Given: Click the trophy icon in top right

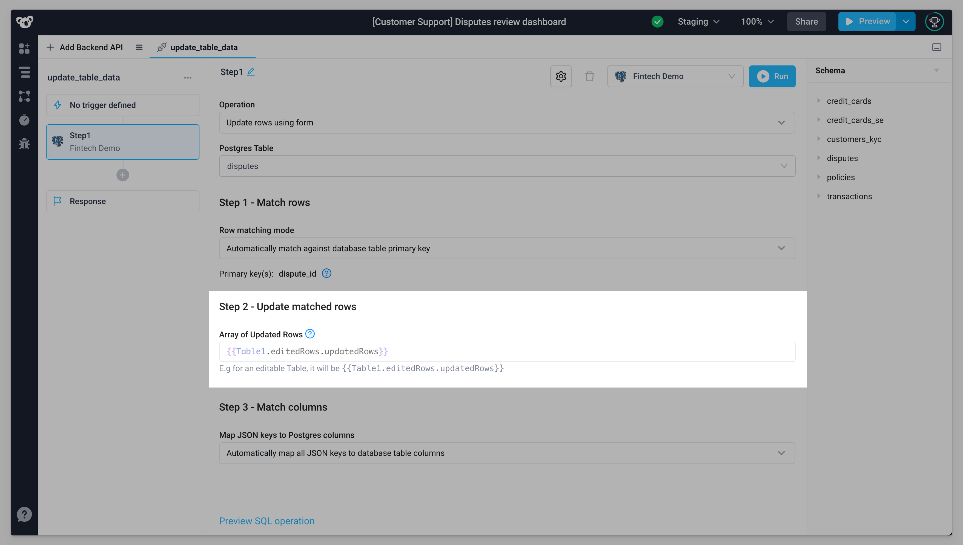Looking at the screenshot, I should click(934, 22).
